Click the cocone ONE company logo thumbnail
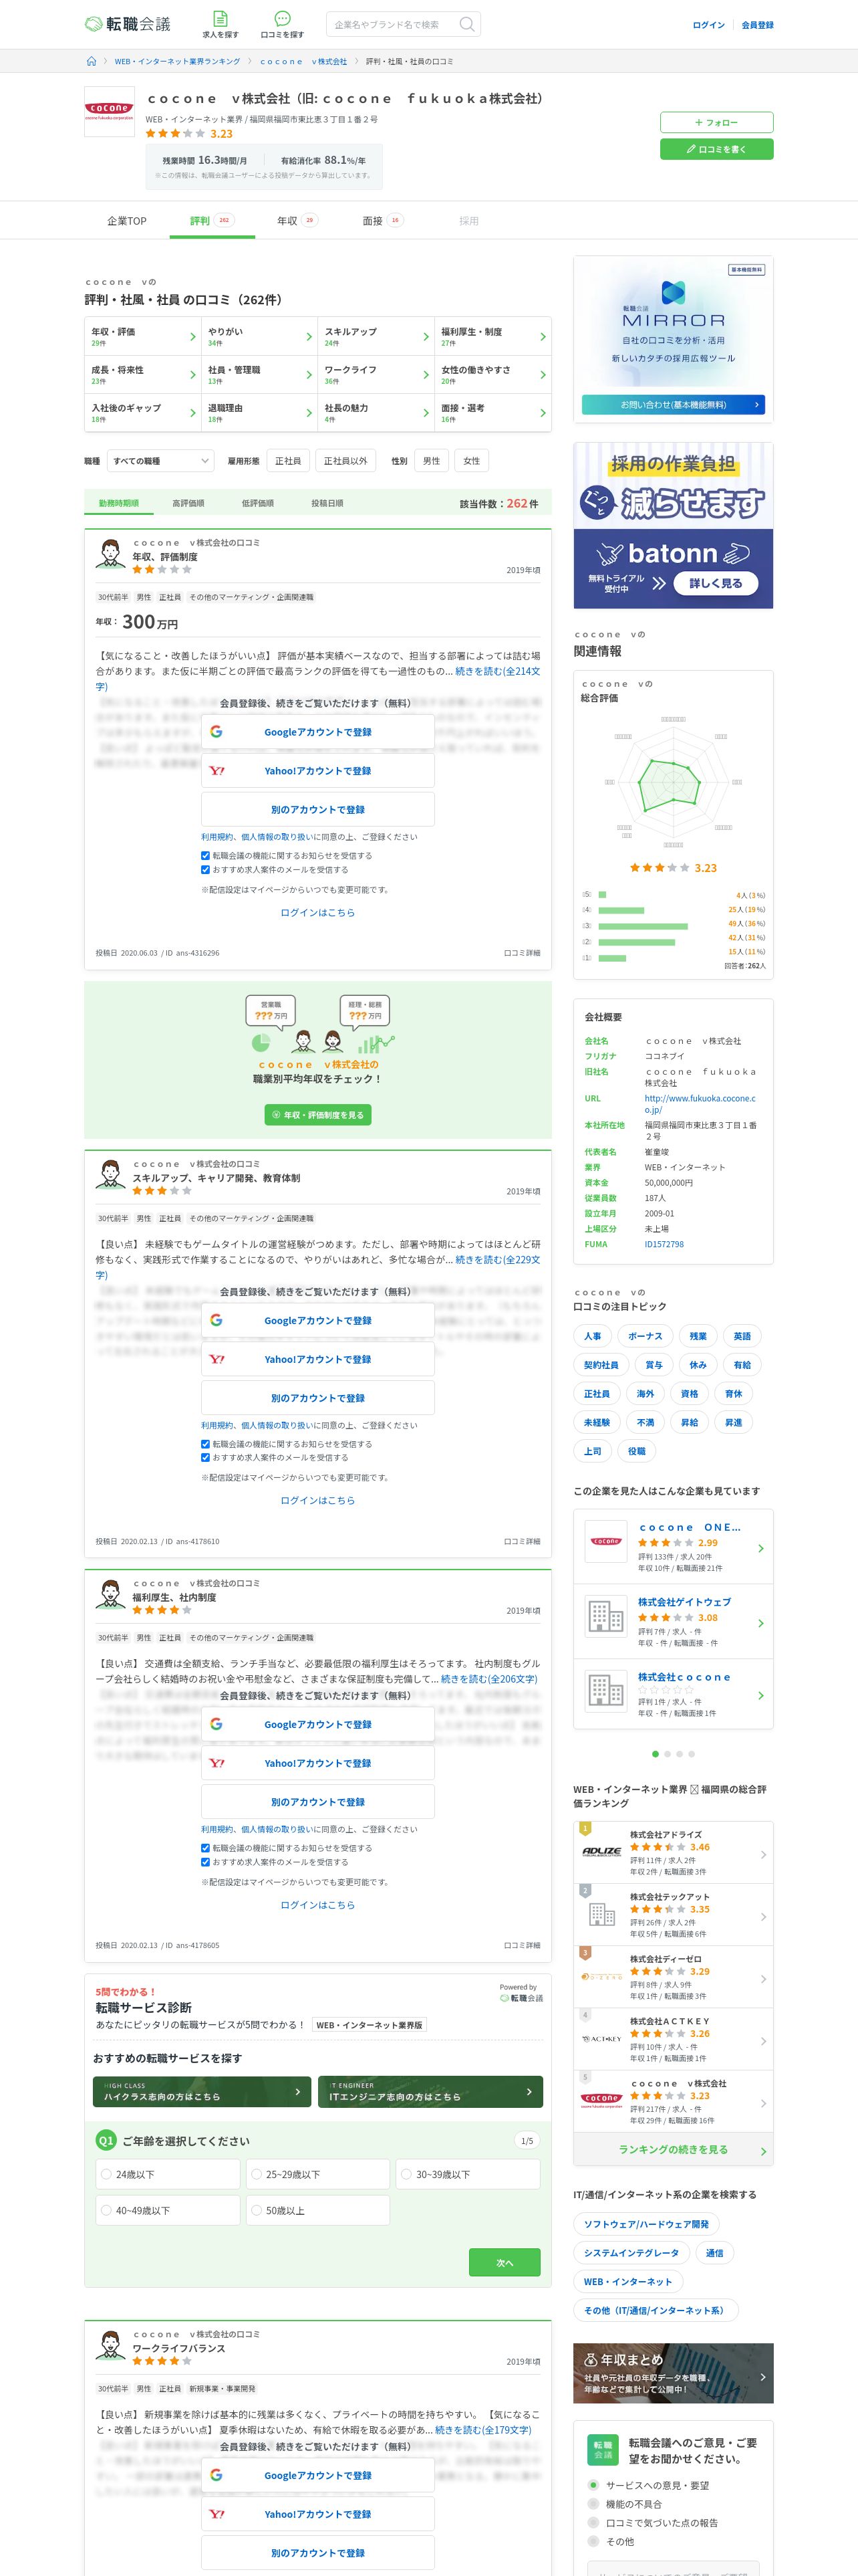Screen dimensions: 858x2576 point(605,1541)
